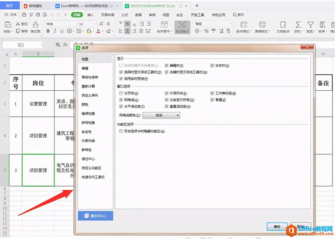Increase font size with larger A icon
Image resolution: width=335 pixels, height=239 pixels.
(101, 24)
